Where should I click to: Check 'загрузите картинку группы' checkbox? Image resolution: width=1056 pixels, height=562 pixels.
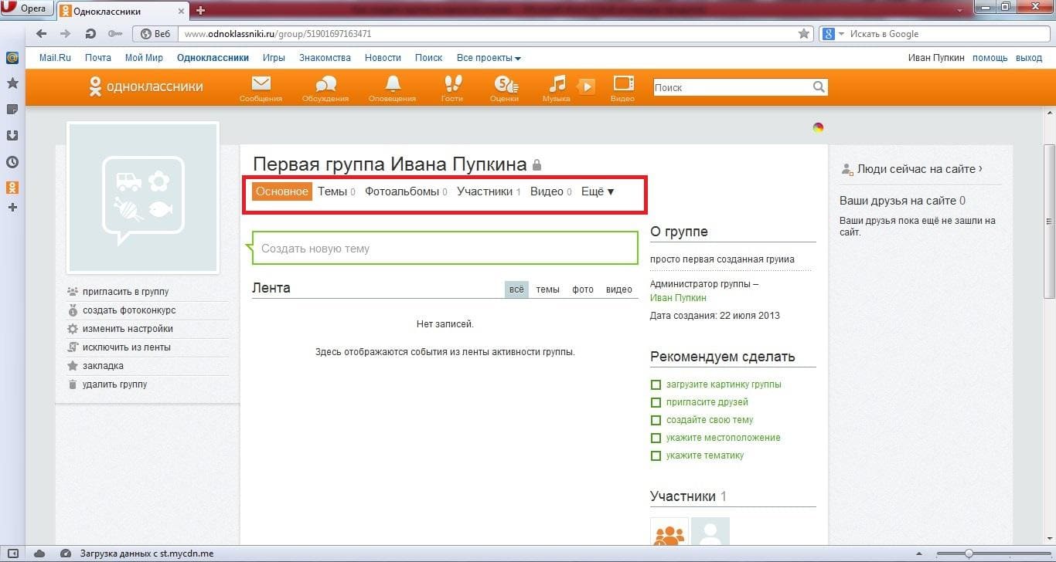(x=656, y=384)
